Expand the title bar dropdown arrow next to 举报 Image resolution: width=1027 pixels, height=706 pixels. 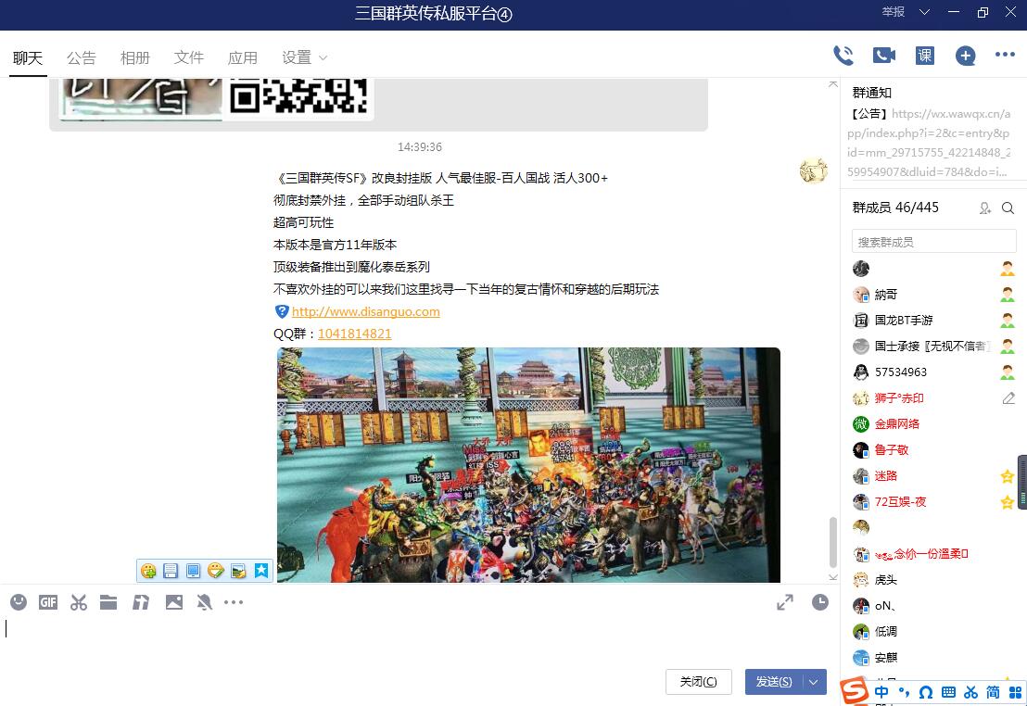click(x=924, y=12)
